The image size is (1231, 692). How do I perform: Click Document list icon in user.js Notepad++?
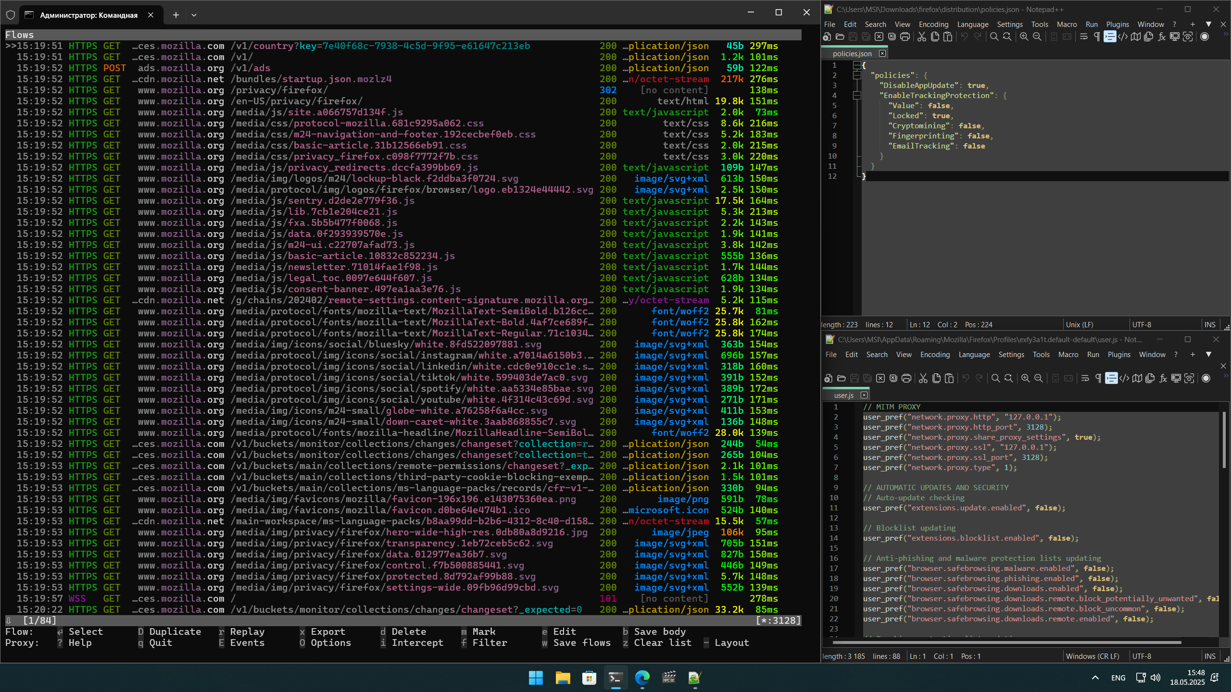coord(1150,379)
